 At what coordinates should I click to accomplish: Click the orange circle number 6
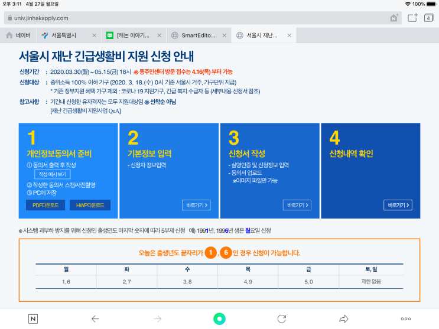click(226, 253)
